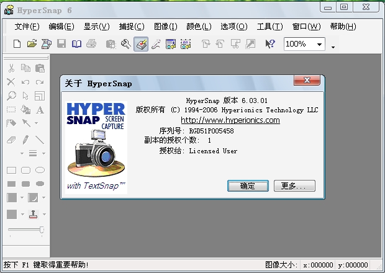385x273 pixels.
Task: Click the Open folder icon
Action: [x=32, y=44]
